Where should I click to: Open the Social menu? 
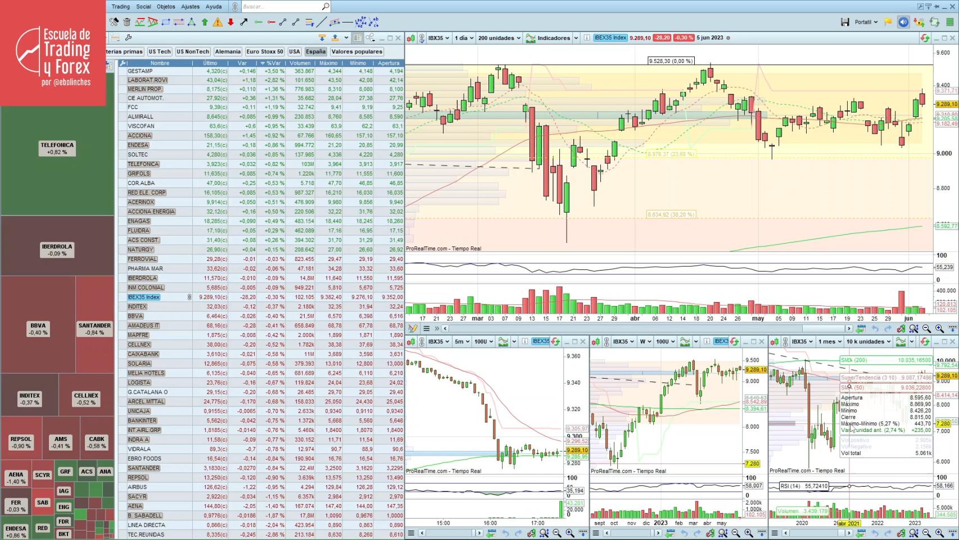click(143, 6)
